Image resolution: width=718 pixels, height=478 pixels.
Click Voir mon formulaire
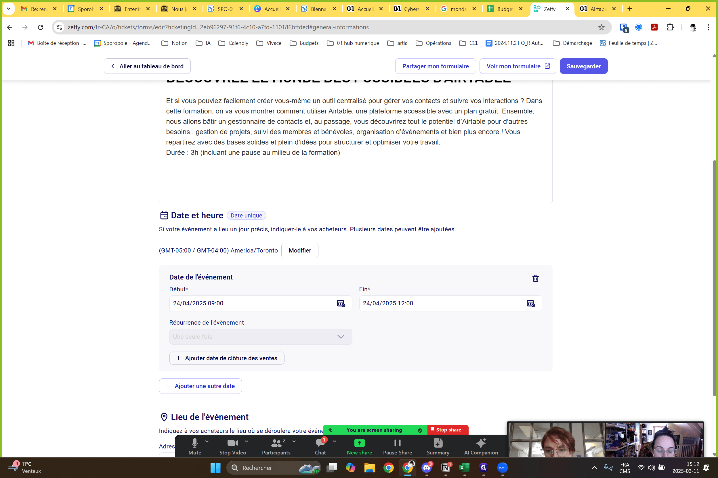click(518, 66)
